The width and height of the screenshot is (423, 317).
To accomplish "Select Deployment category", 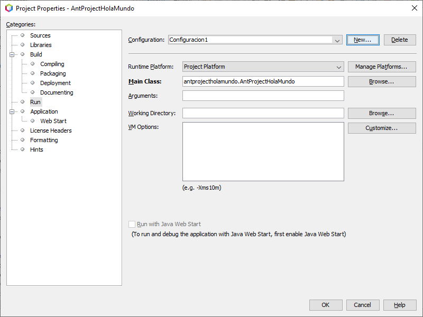I will pyautogui.click(x=55, y=83).
